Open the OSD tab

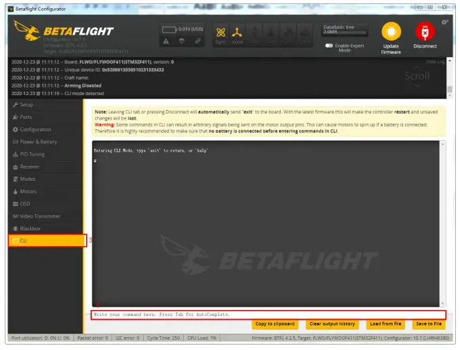(45, 204)
